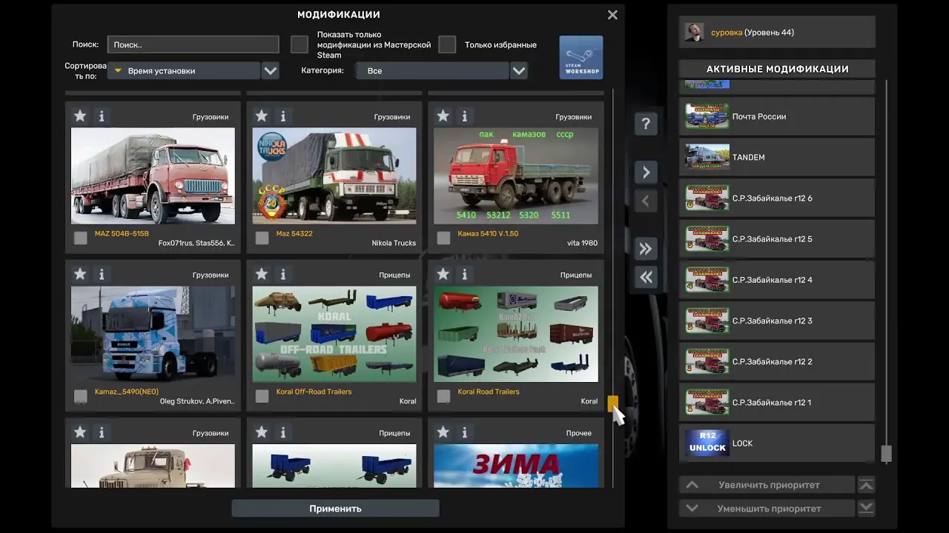
Task: Toggle show only Steam Workshop mods checkbox
Action: 300,44
